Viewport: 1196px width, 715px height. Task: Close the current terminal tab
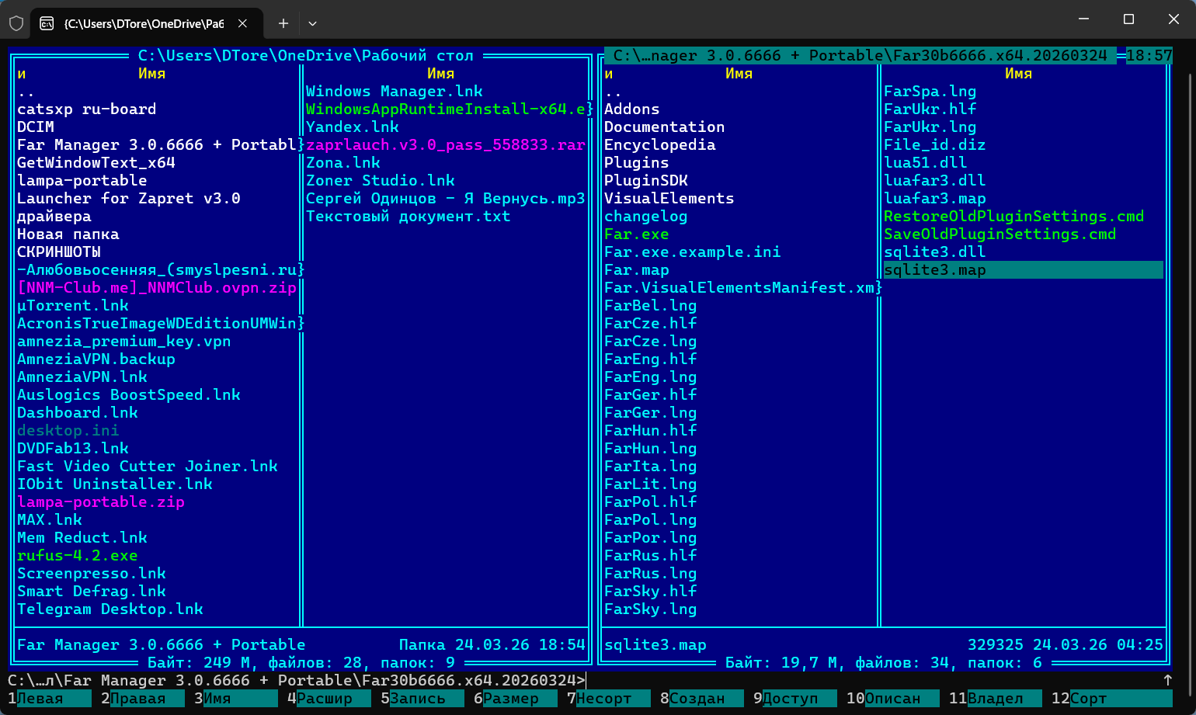(x=243, y=23)
